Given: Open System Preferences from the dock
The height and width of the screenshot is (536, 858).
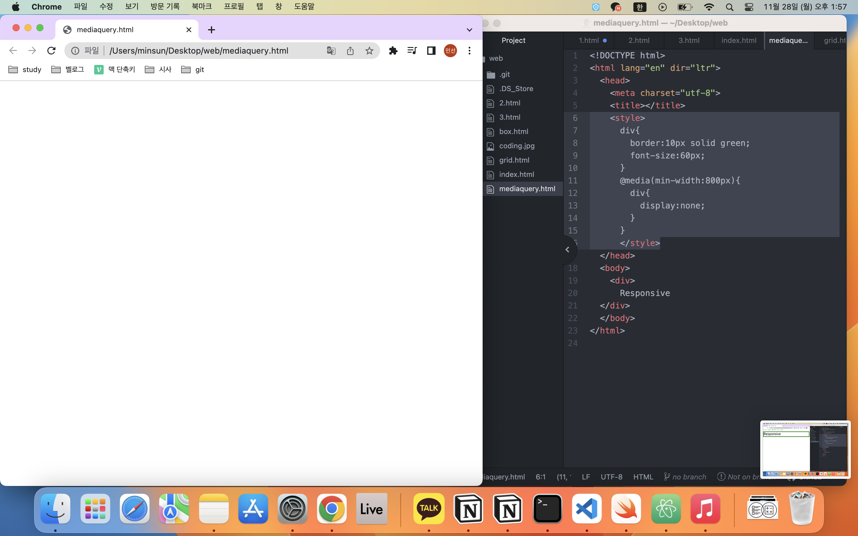Looking at the screenshot, I should pyautogui.click(x=292, y=509).
